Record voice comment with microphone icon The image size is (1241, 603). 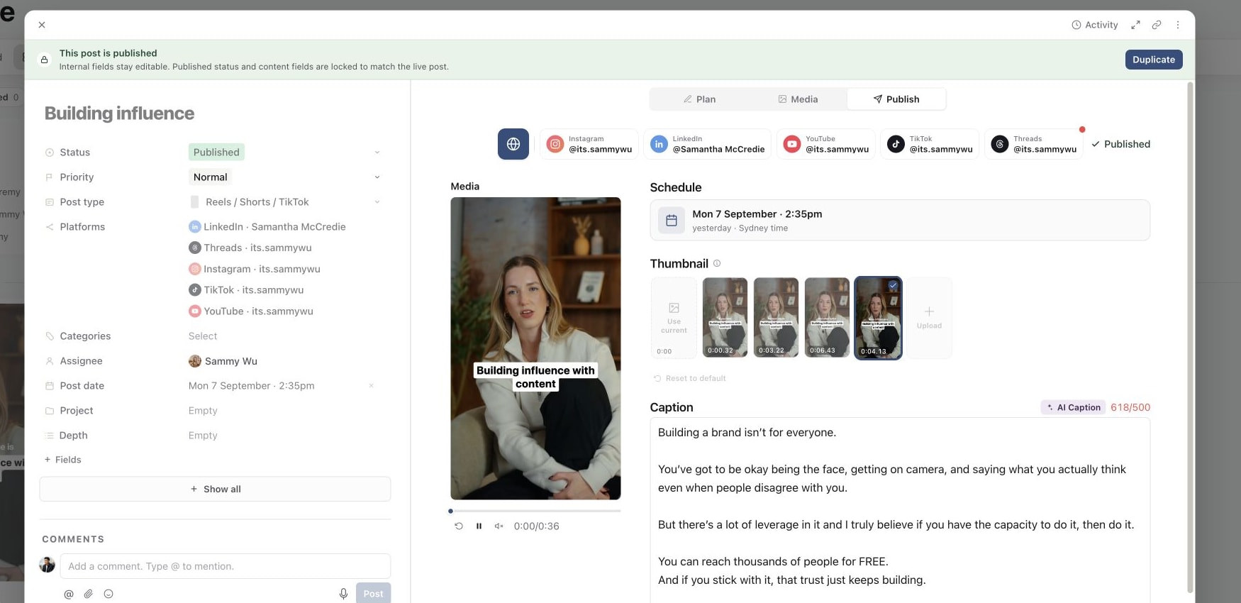pyautogui.click(x=343, y=594)
